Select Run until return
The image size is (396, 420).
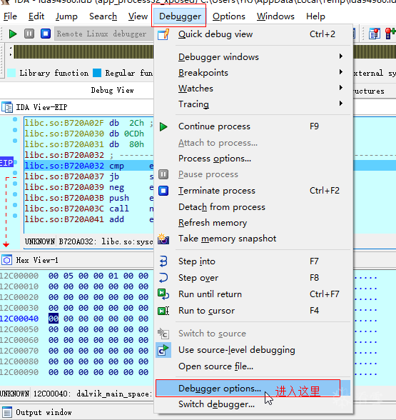point(253,294)
